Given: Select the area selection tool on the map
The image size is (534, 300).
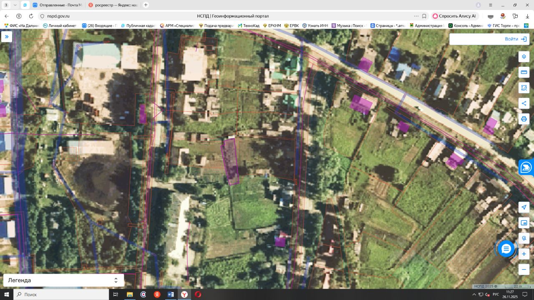Looking at the screenshot, I should (524, 88).
